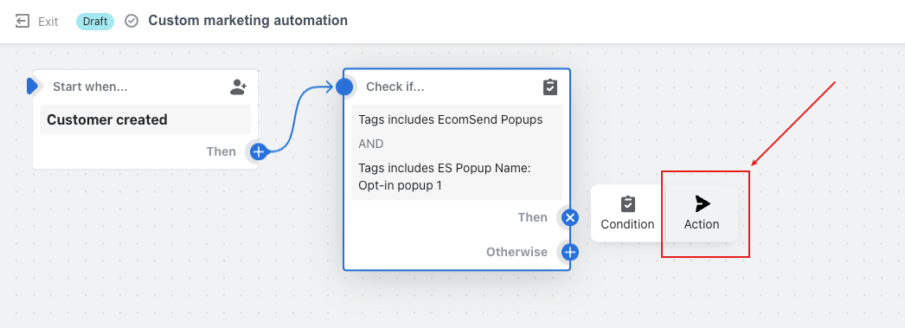Viewport: 905px width, 328px height.
Task: Click the checkmark circle beside workflow title
Action: pyautogui.click(x=132, y=22)
